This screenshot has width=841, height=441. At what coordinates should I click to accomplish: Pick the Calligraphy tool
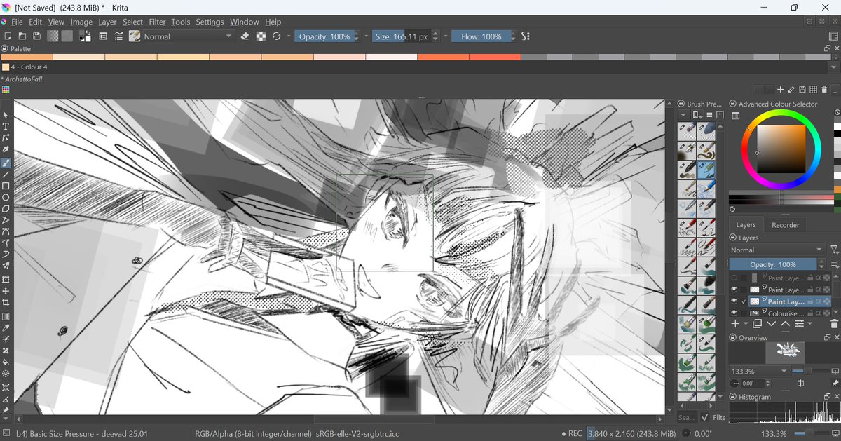coord(6,149)
